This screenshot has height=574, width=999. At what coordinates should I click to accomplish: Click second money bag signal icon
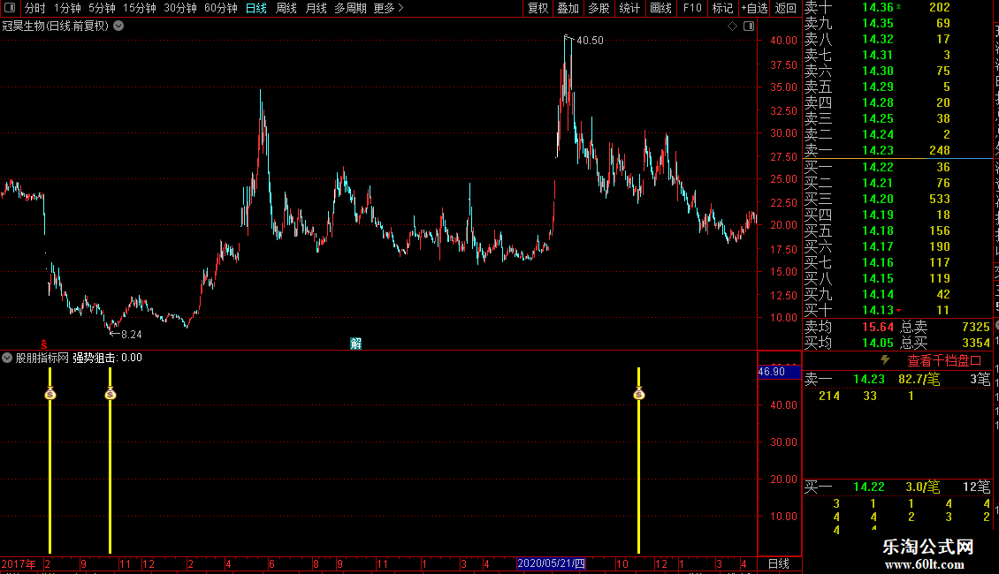[111, 394]
